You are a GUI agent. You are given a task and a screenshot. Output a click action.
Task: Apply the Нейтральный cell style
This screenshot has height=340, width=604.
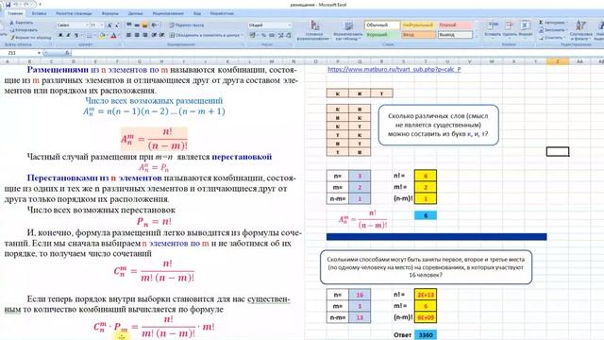click(x=418, y=25)
